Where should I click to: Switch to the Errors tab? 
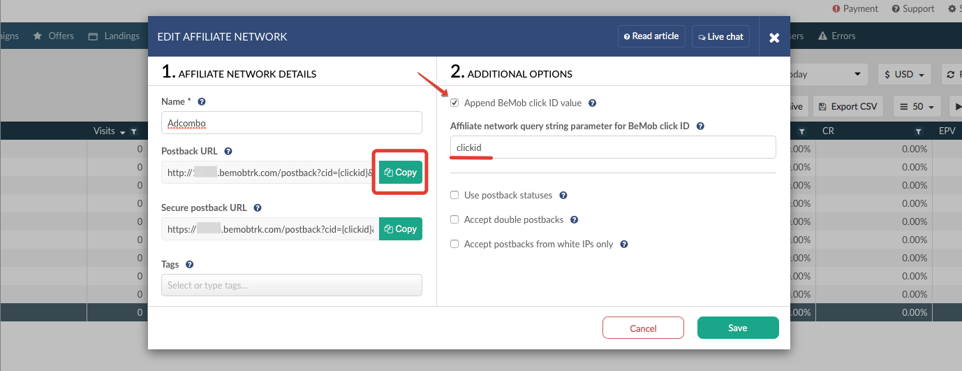coord(836,36)
